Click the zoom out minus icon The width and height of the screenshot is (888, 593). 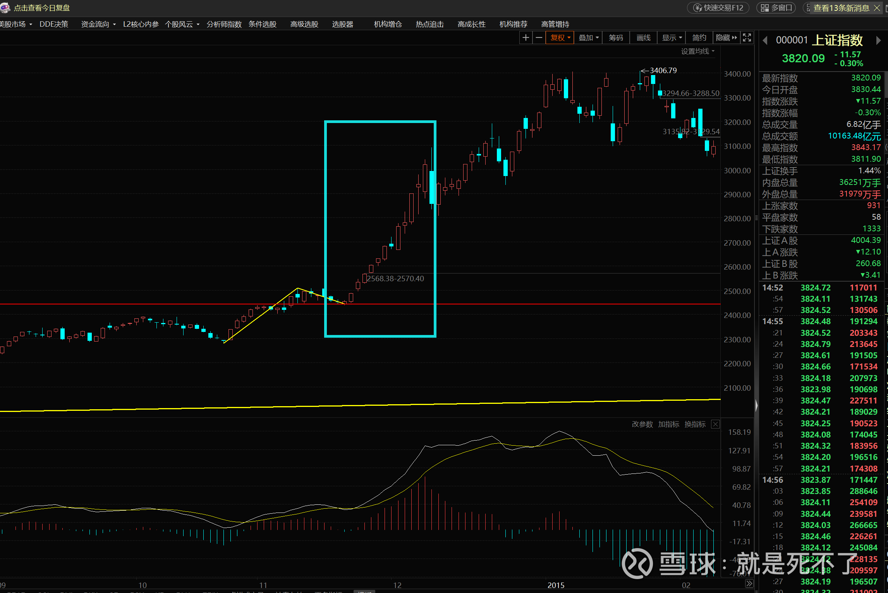coord(539,38)
